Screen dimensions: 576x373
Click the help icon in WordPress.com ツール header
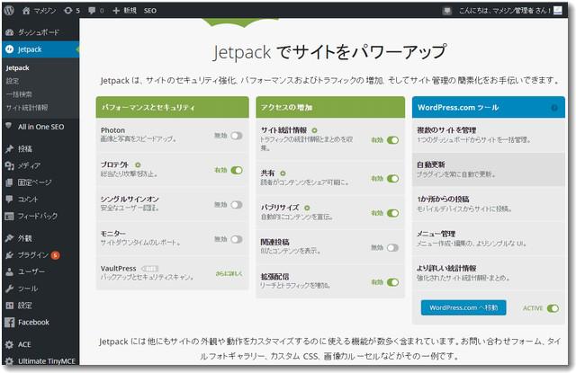554,108
